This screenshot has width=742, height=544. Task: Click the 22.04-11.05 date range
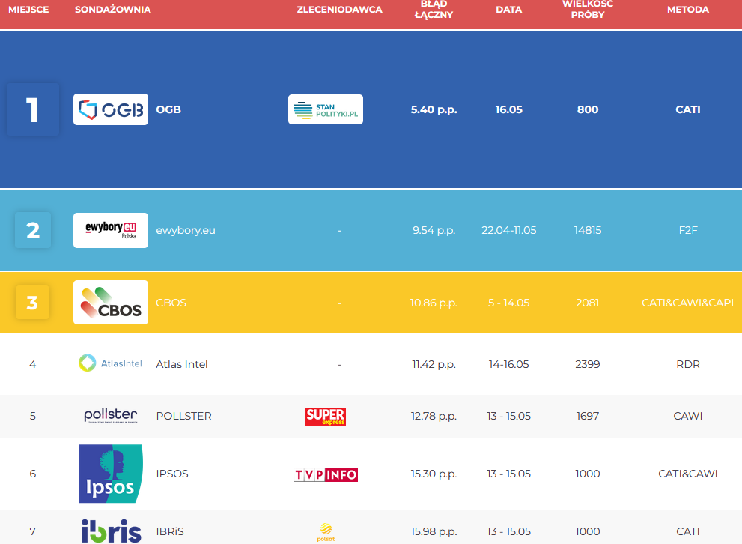point(508,230)
